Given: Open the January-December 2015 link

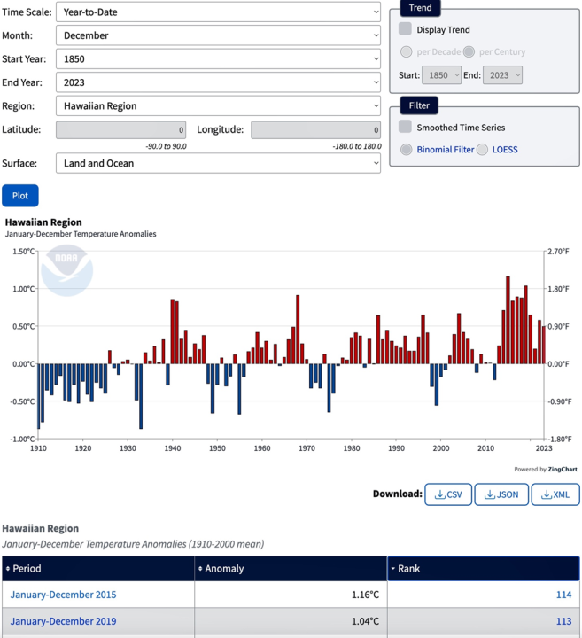Looking at the screenshot, I should point(63,595).
